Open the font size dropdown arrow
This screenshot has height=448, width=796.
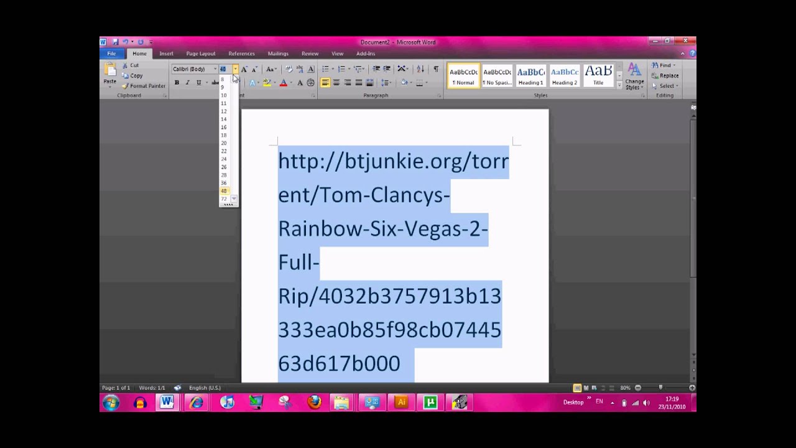pos(235,69)
